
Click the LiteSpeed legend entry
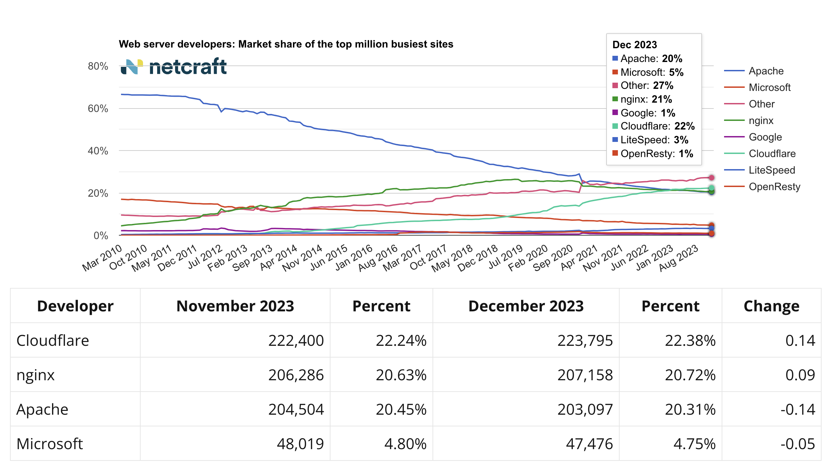772,170
